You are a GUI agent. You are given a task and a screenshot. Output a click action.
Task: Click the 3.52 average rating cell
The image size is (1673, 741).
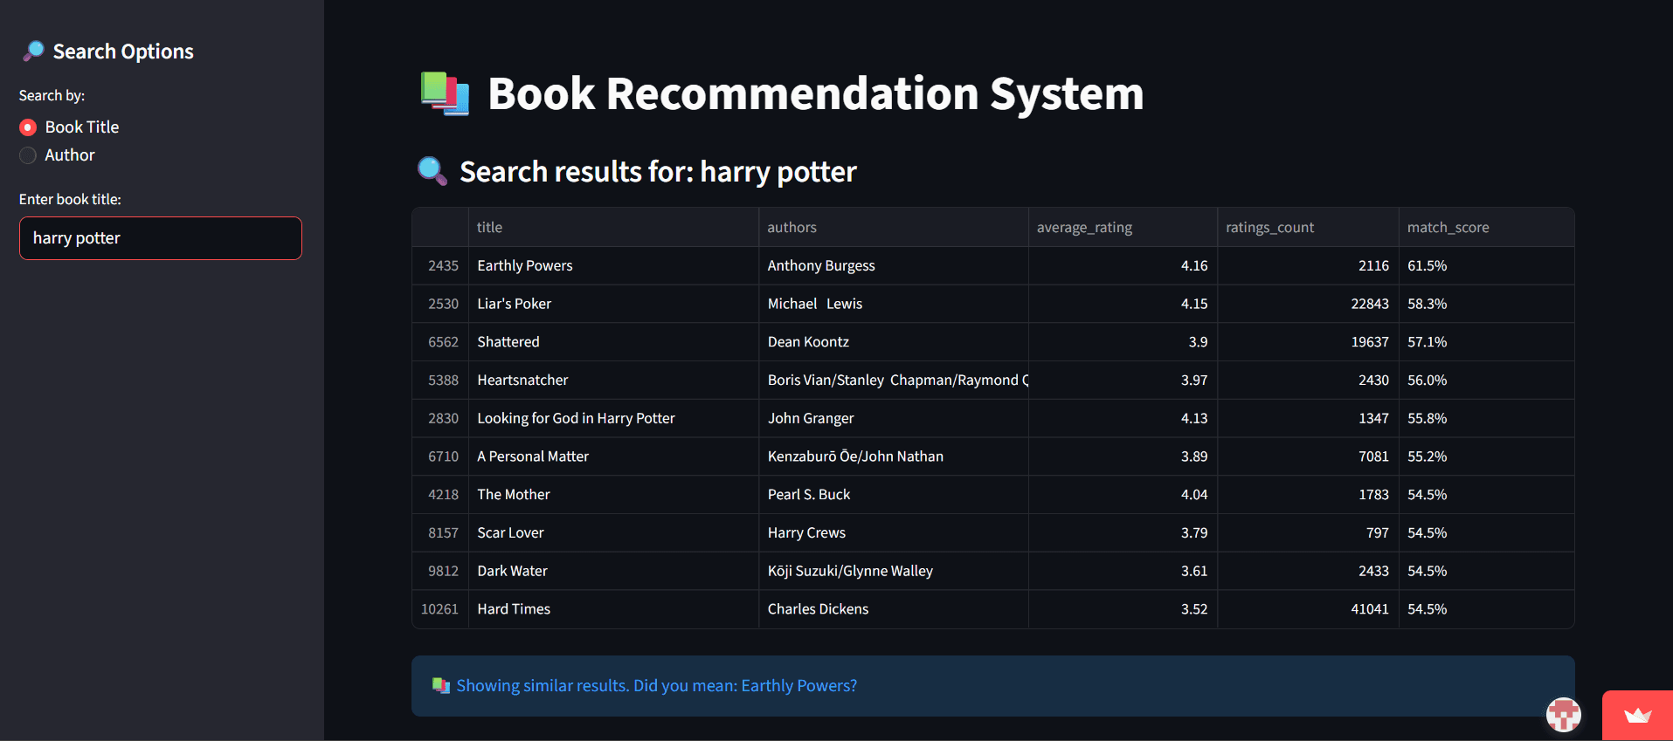pos(1123,609)
